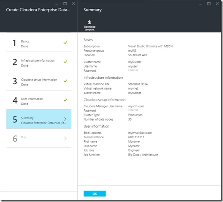This screenshot has height=202, width=223.
Task: Minimize the Create Cloudera blade
Action: pos(56,5)
